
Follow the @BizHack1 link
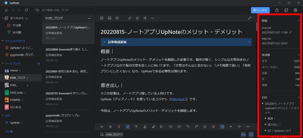(x=178, y=99)
